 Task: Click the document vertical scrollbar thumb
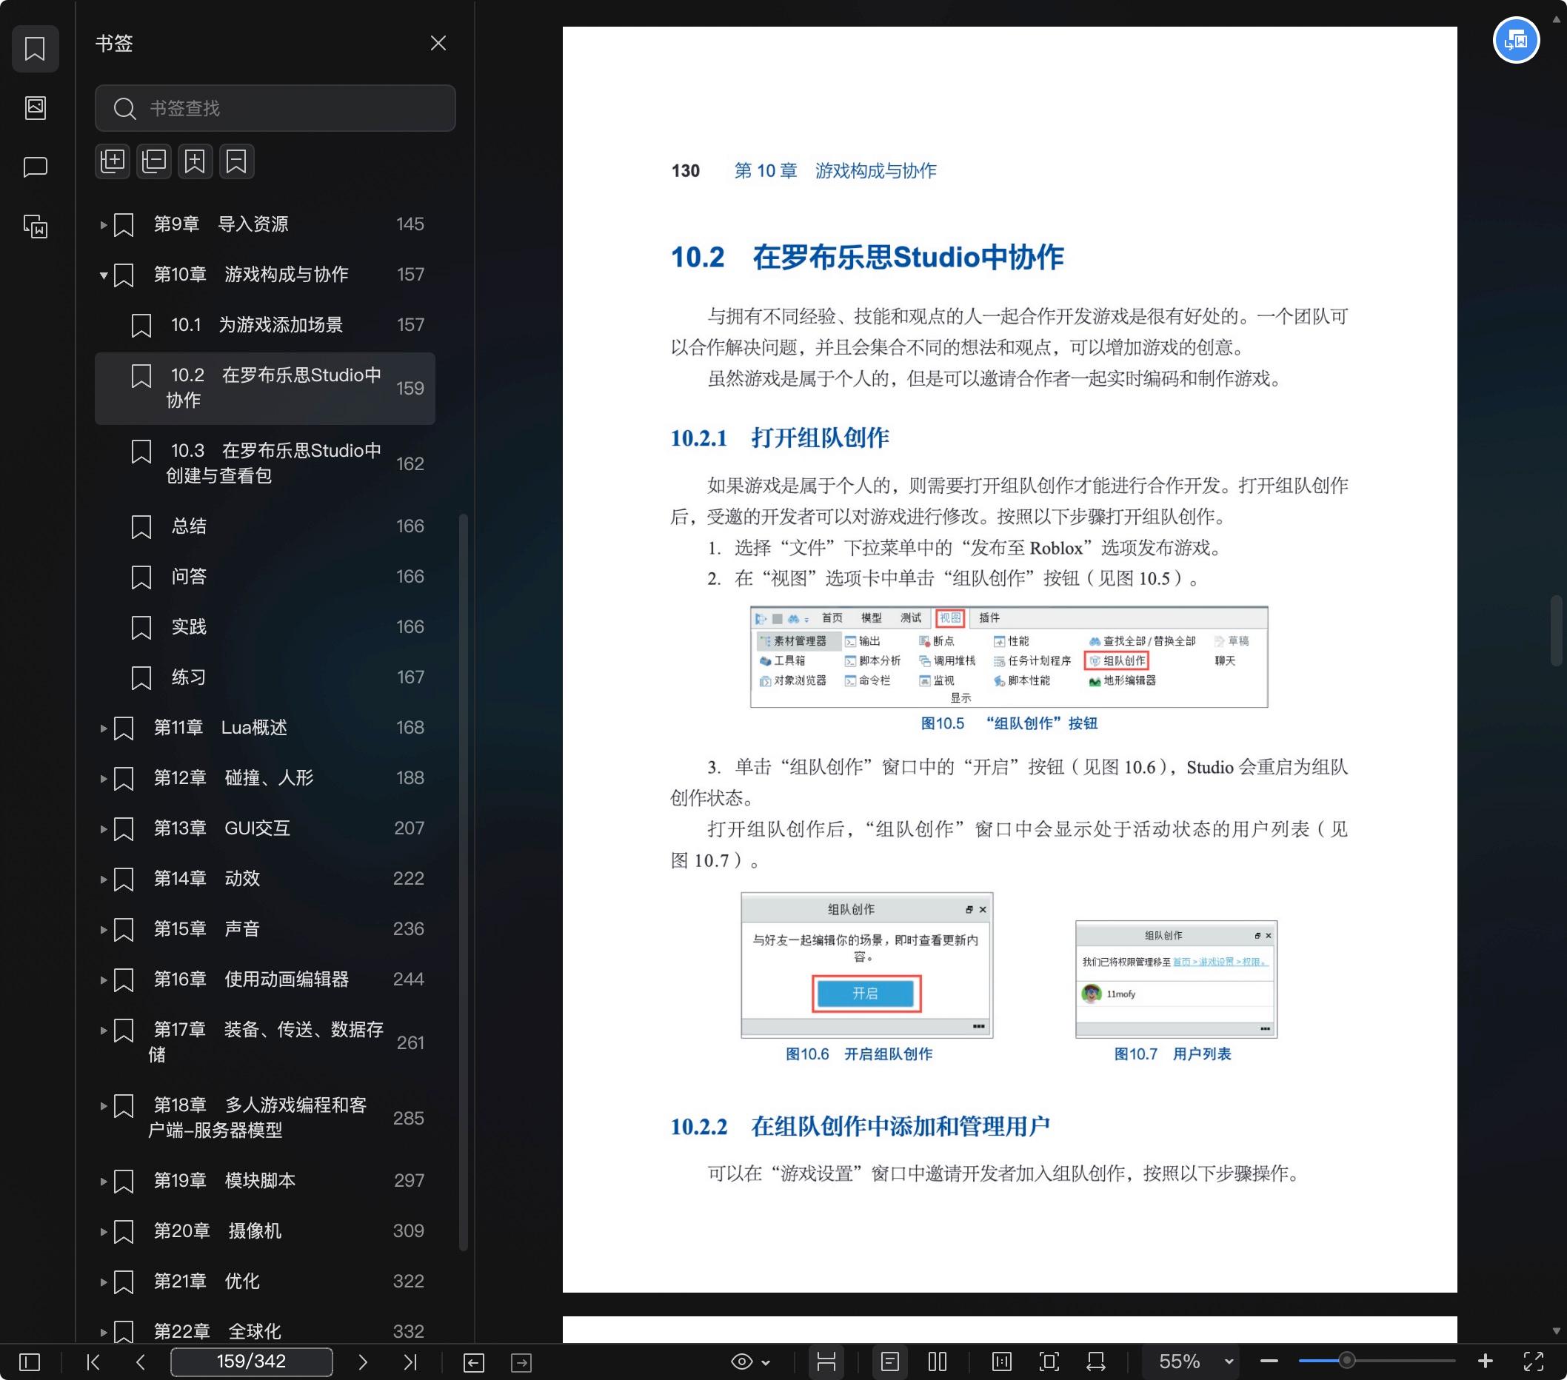coord(1557,631)
